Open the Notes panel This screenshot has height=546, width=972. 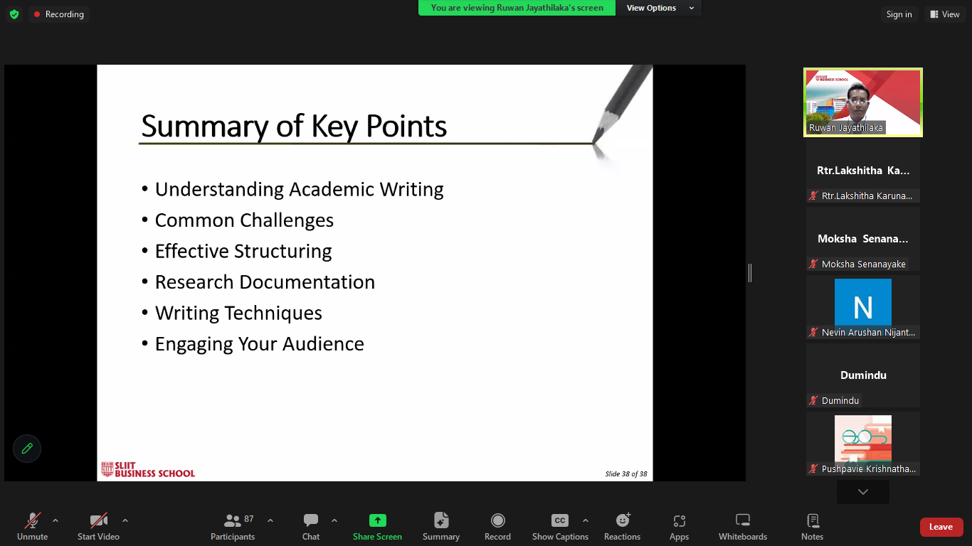coord(812,527)
